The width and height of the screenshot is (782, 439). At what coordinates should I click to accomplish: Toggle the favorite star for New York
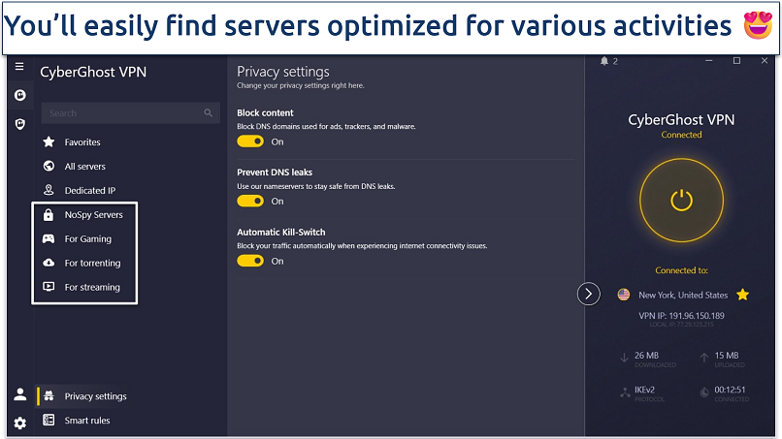pos(742,295)
